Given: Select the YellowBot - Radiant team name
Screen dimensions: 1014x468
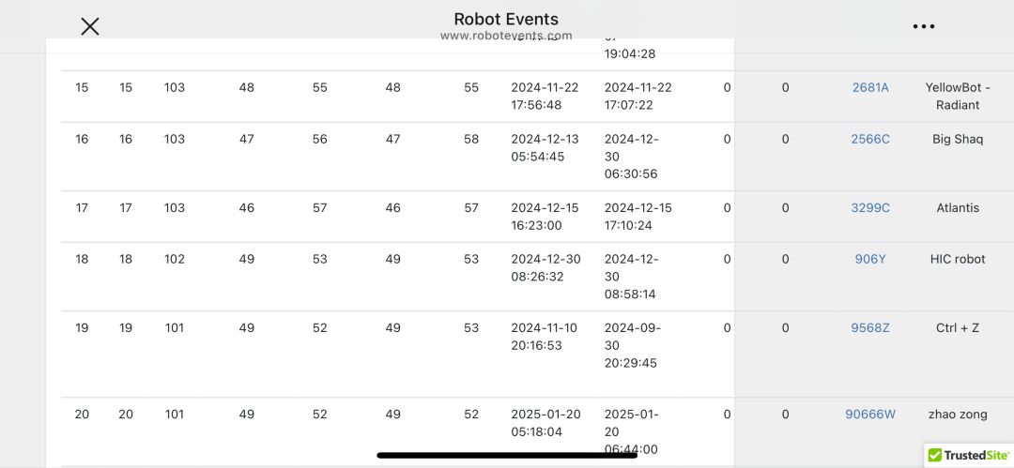Looking at the screenshot, I should pyautogui.click(x=958, y=96).
